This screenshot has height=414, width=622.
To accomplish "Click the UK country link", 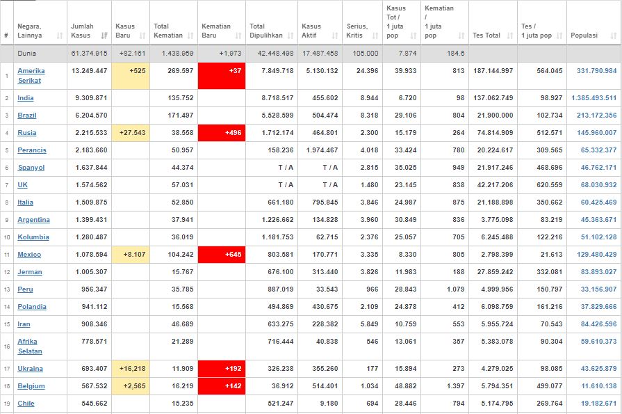I will point(23,185).
